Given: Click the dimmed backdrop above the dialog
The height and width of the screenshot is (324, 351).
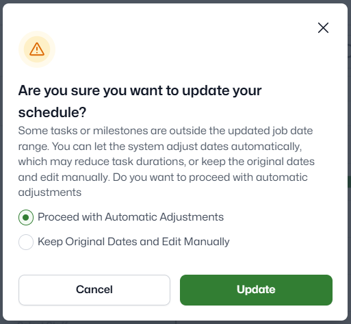Looking at the screenshot, I should (175, 1).
